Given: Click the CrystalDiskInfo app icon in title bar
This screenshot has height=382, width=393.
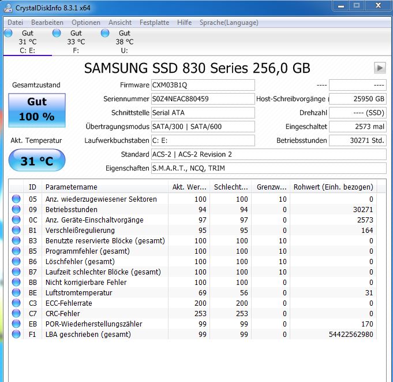Looking at the screenshot, I should [8, 8].
